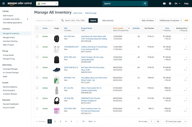Open Payment Dashboard in the sidebar
This screenshot has width=192, height=127.
pyautogui.click(x=11, y=104)
